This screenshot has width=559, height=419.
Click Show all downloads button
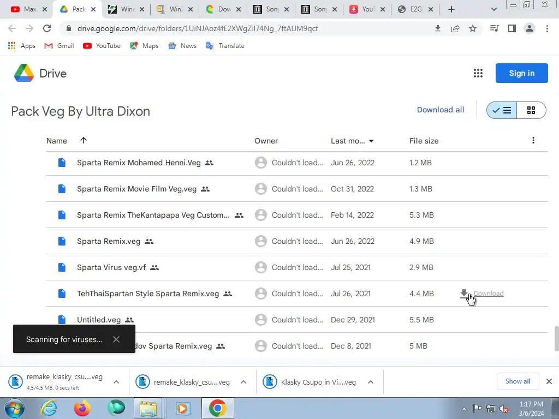518,381
